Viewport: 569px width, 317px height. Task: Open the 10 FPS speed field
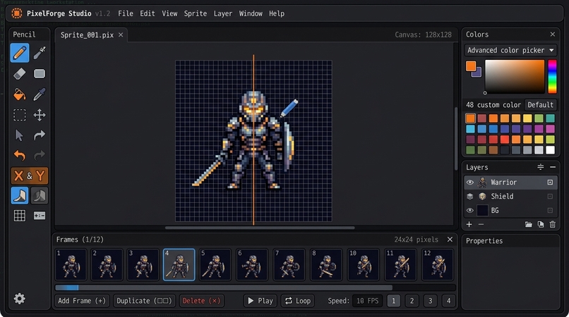pos(367,301)
